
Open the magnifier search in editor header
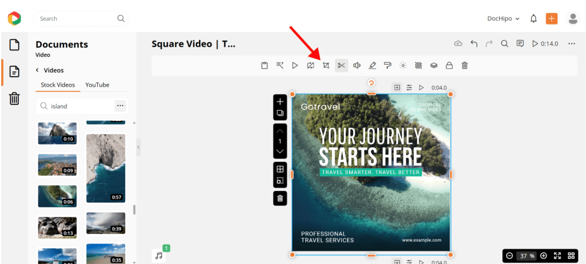point(505,43)
